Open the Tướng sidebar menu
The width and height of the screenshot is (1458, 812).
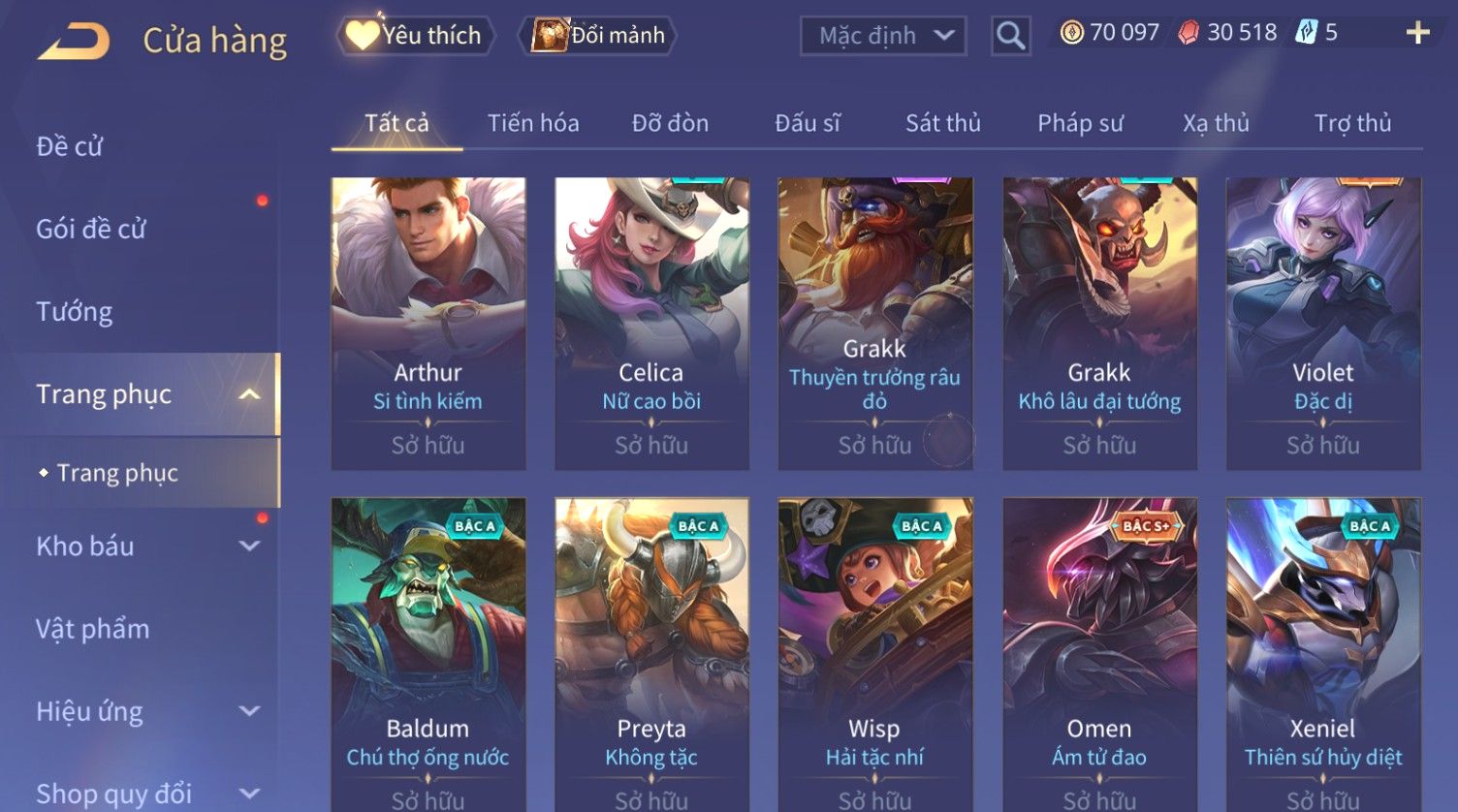click(x=75, y=312)
